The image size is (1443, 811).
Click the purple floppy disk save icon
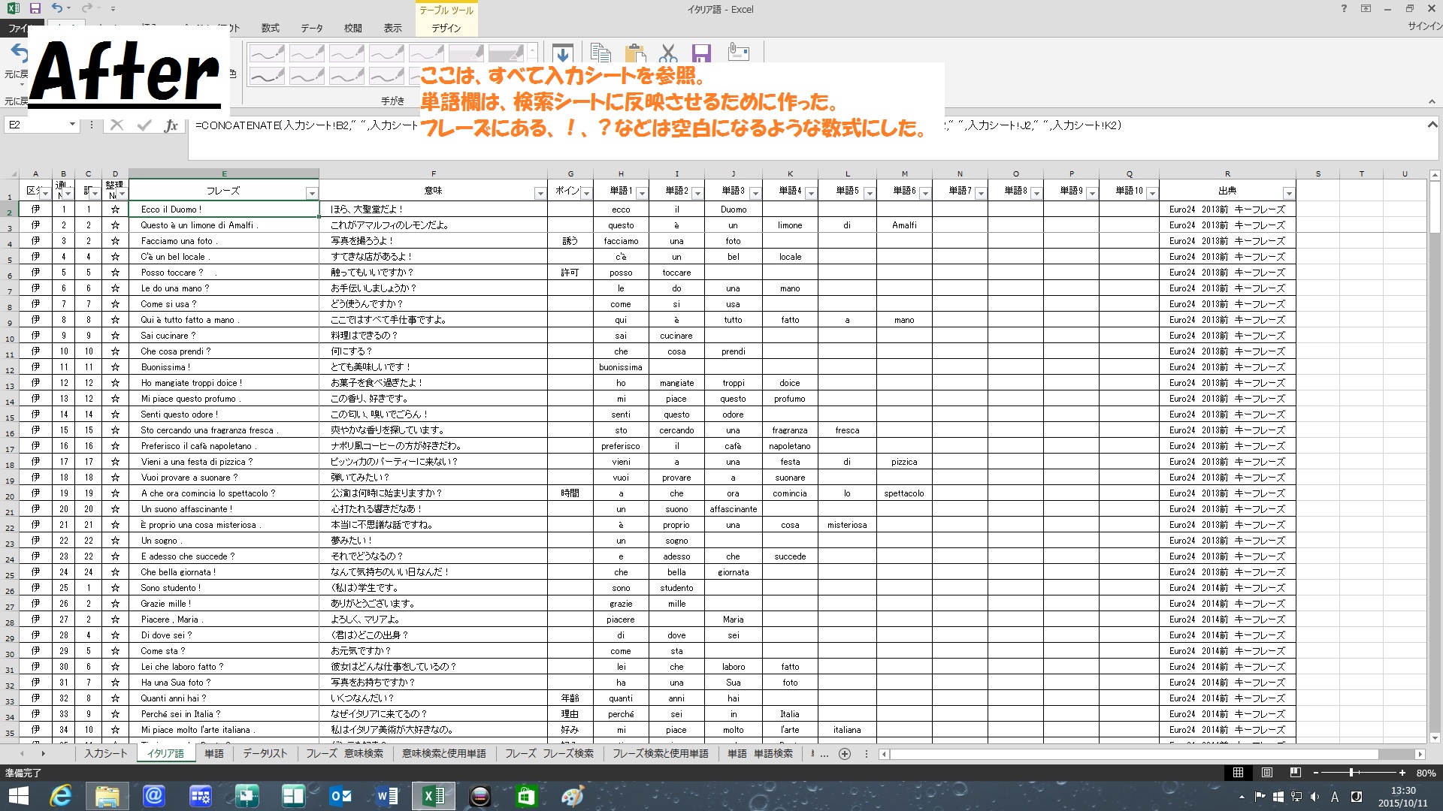701,53
